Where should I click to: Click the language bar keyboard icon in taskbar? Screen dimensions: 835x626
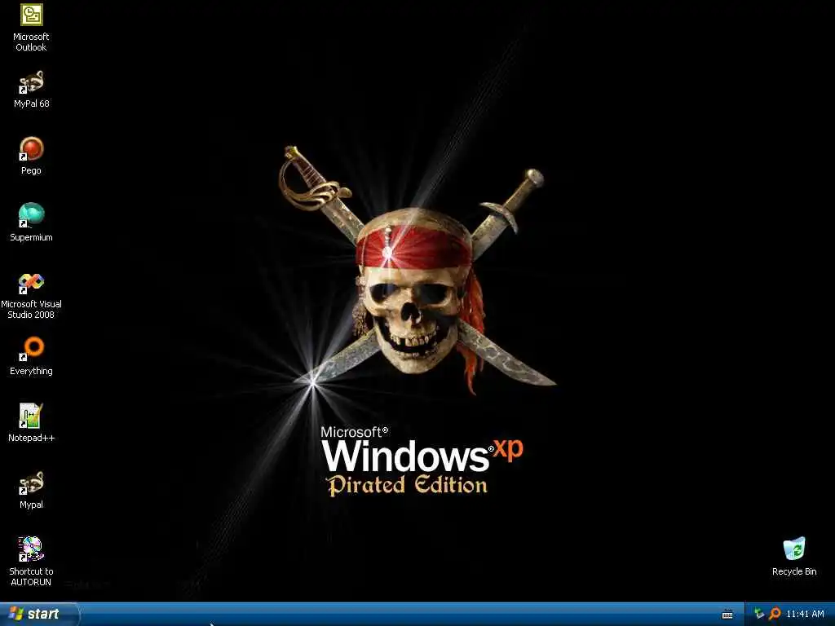click(727, 615)
